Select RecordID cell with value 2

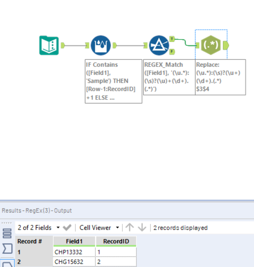(x=116, y=262)
